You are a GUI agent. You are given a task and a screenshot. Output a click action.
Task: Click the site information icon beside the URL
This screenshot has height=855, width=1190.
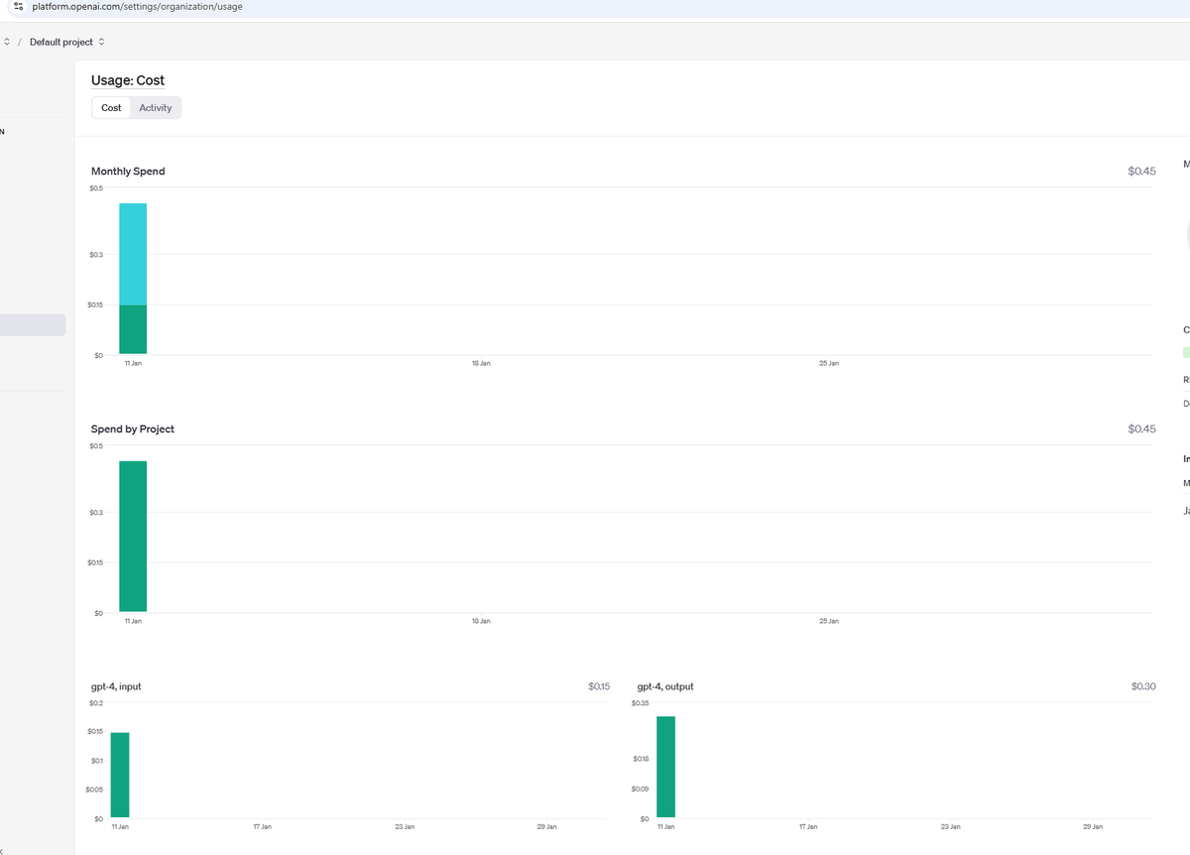pyautogui.click(x=19, y=7)
